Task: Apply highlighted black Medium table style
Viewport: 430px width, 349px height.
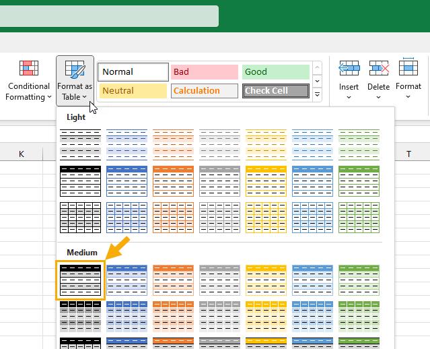Action: coord(80,280)
